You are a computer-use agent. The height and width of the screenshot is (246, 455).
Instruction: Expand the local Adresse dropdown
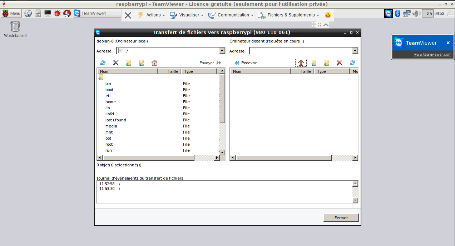222,51
